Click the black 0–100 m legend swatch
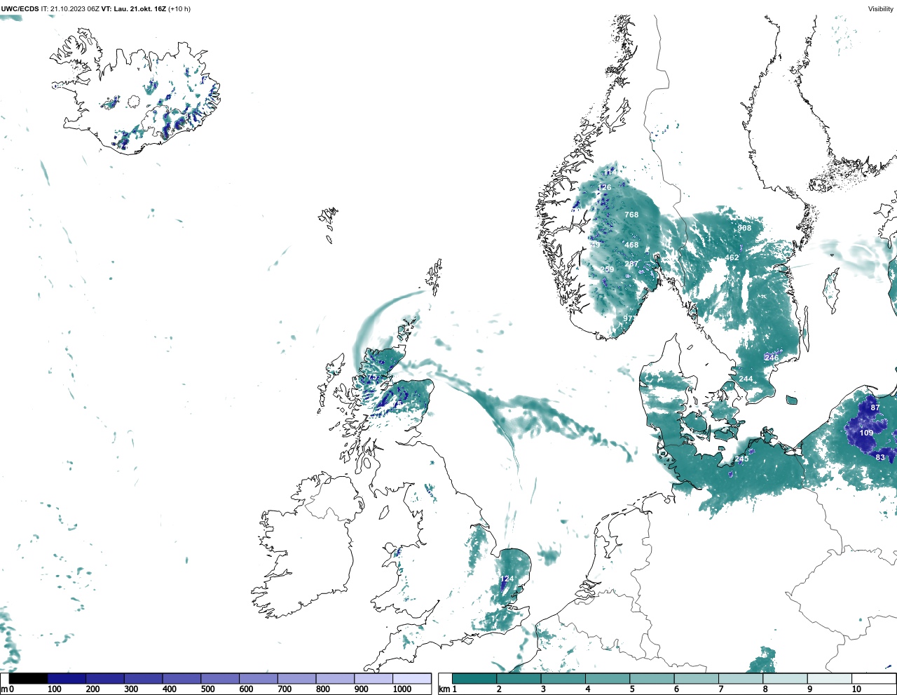The image size is (897, 695). pos(28,678)
